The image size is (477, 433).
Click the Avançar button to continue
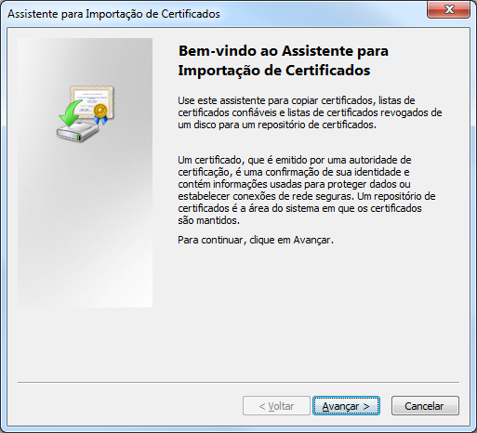[346, 406]
